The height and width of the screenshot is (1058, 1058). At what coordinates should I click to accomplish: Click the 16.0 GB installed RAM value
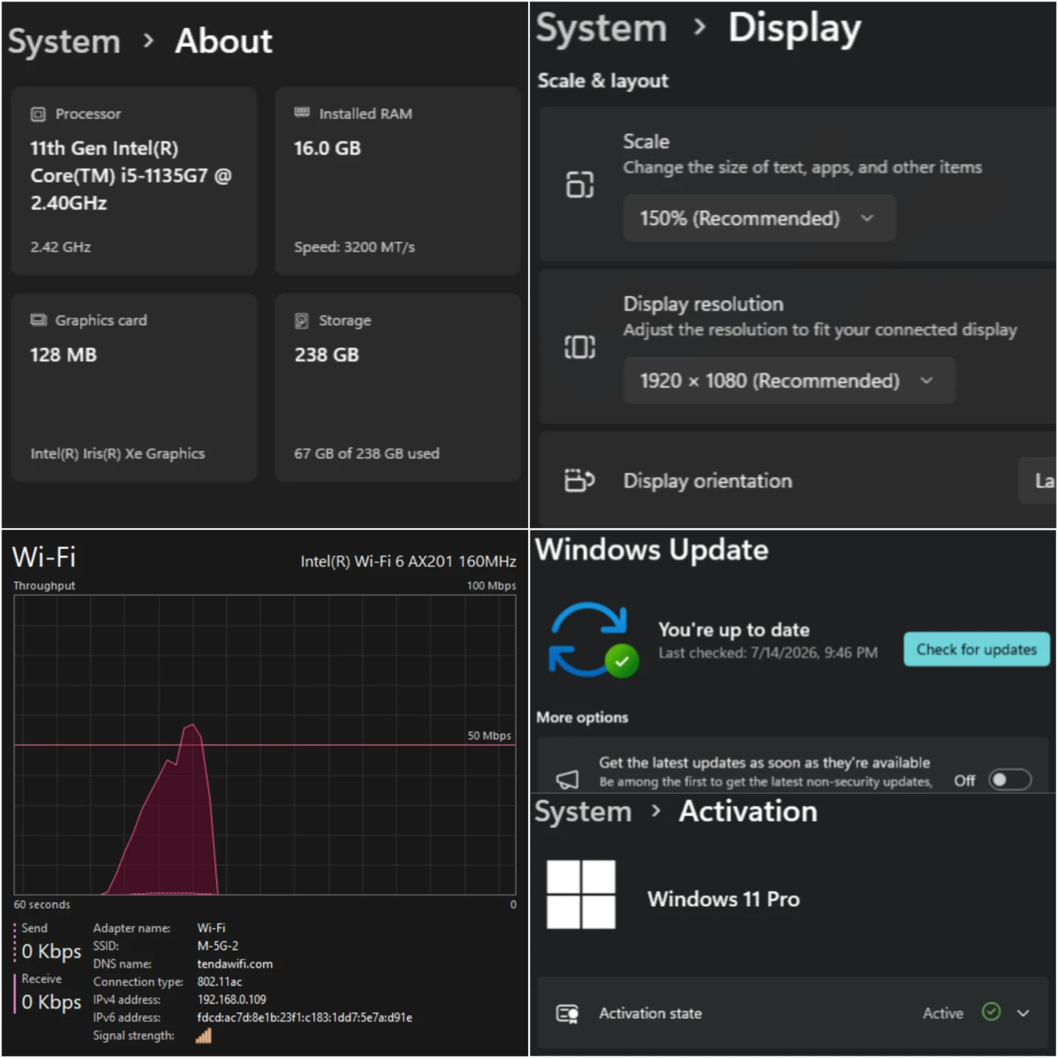328,148
